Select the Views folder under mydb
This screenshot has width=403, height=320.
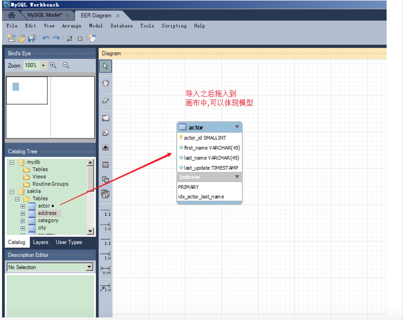pyautogui.click(x=39, y=177)
